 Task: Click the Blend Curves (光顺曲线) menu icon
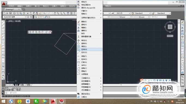pyautogui.click(x=79, y=74)
